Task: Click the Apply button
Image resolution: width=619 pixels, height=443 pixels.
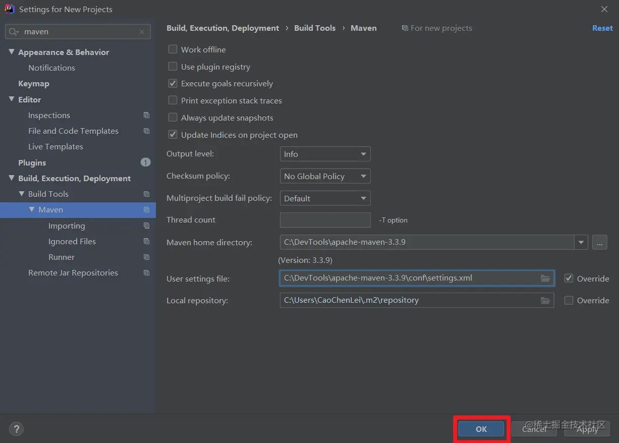Action: coord(587,429)
